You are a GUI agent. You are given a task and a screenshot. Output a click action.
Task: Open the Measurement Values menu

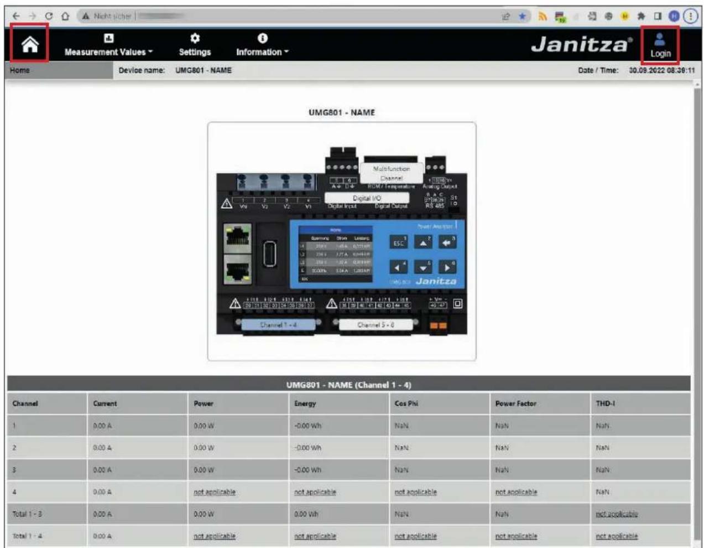pos(108,45)
